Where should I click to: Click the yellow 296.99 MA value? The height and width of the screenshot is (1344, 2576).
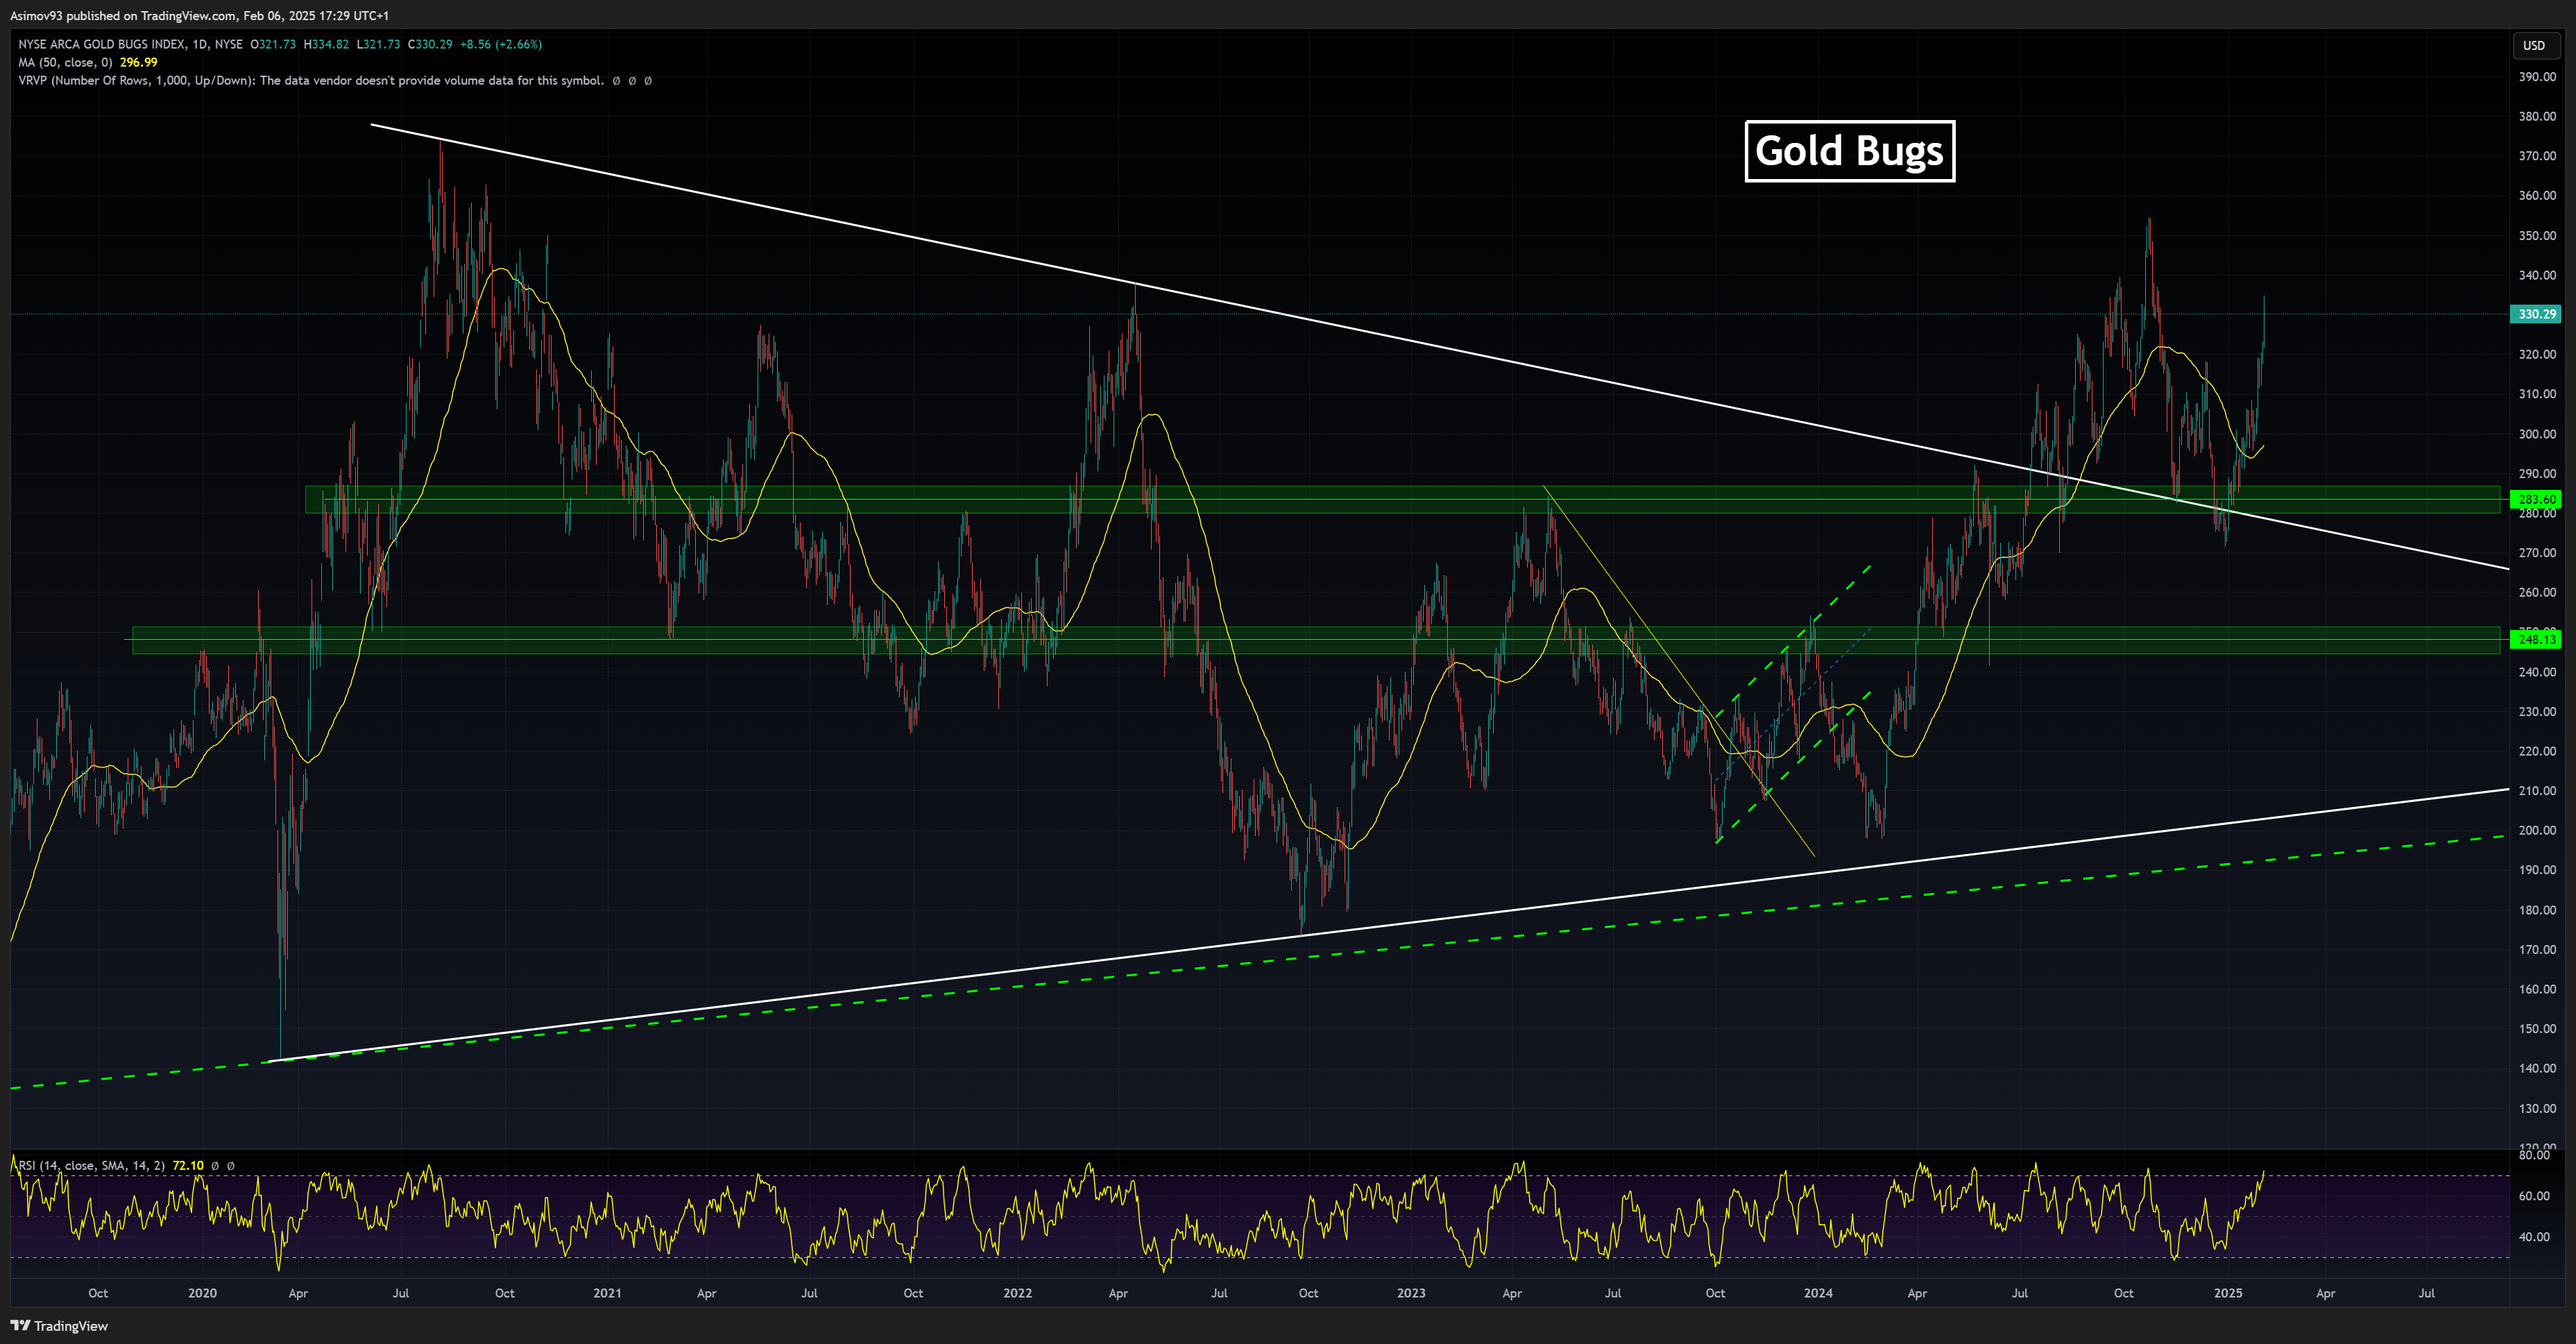point(138,62)
